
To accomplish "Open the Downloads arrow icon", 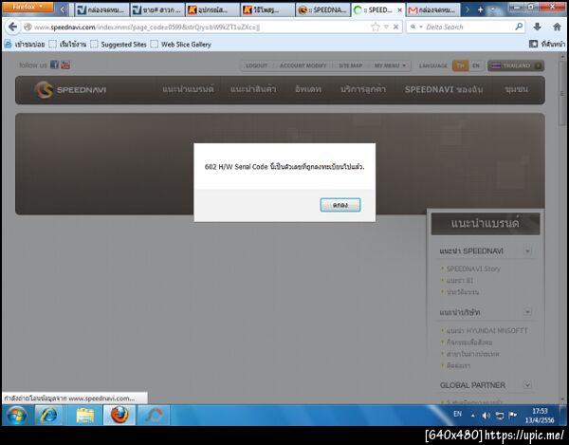I will point(538,27).
